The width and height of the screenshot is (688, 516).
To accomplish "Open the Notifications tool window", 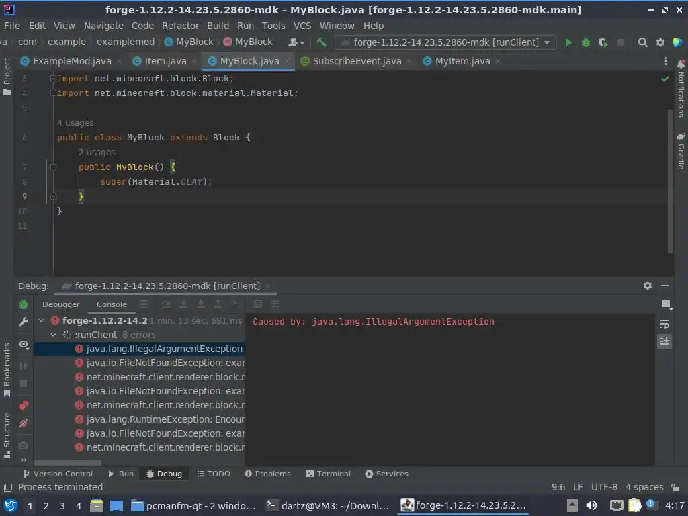I will [681, 89].
